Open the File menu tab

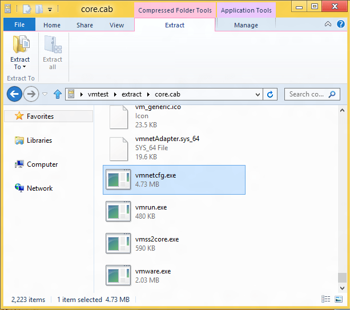19,25
